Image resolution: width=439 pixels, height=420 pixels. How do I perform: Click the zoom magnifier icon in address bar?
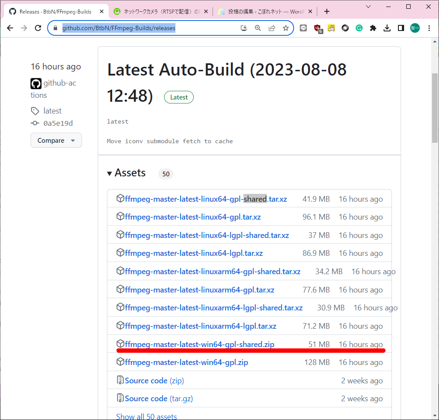click(x=258, y=28)
